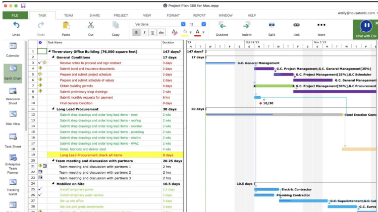The image size is (378, 212).
Task: Toggle underline text formatting
Action: point(152,33)
